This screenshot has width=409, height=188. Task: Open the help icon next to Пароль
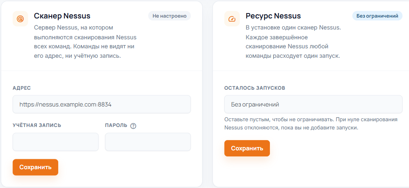pyautogui.click(x=133, y=126)
